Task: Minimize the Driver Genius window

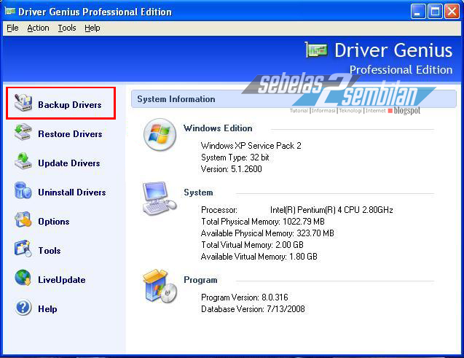Action: pos(418,12)
